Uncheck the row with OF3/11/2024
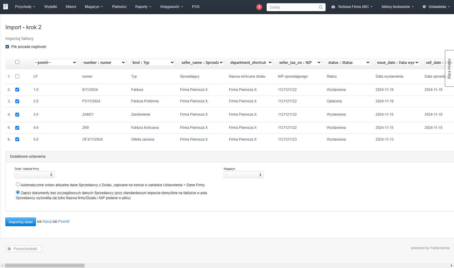 tap(17, 139)
